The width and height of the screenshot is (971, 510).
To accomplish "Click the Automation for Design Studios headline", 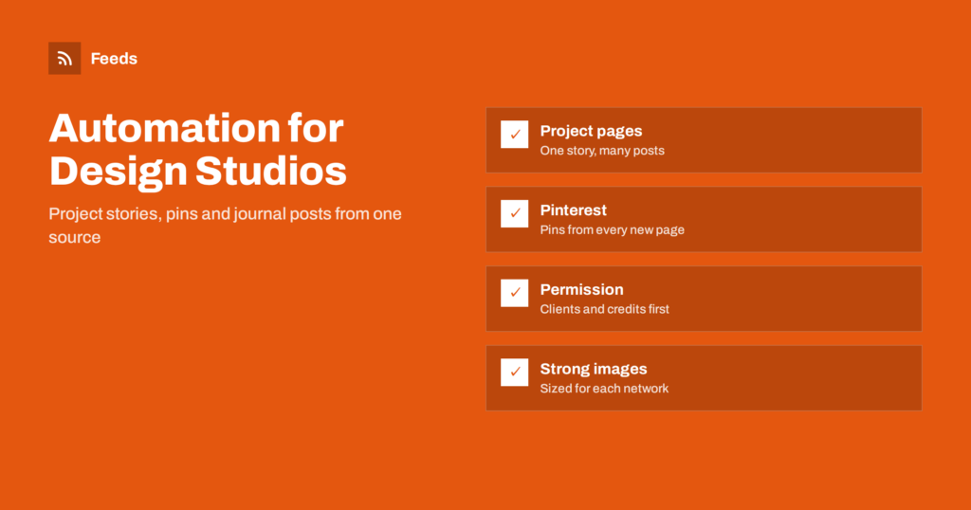I will click(x=197, y=150).
